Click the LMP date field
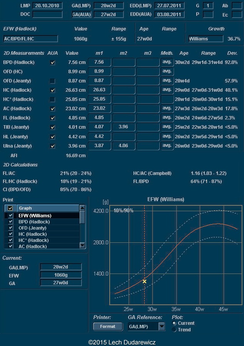This screenshot has width=244, height=346. coord(47,6)
